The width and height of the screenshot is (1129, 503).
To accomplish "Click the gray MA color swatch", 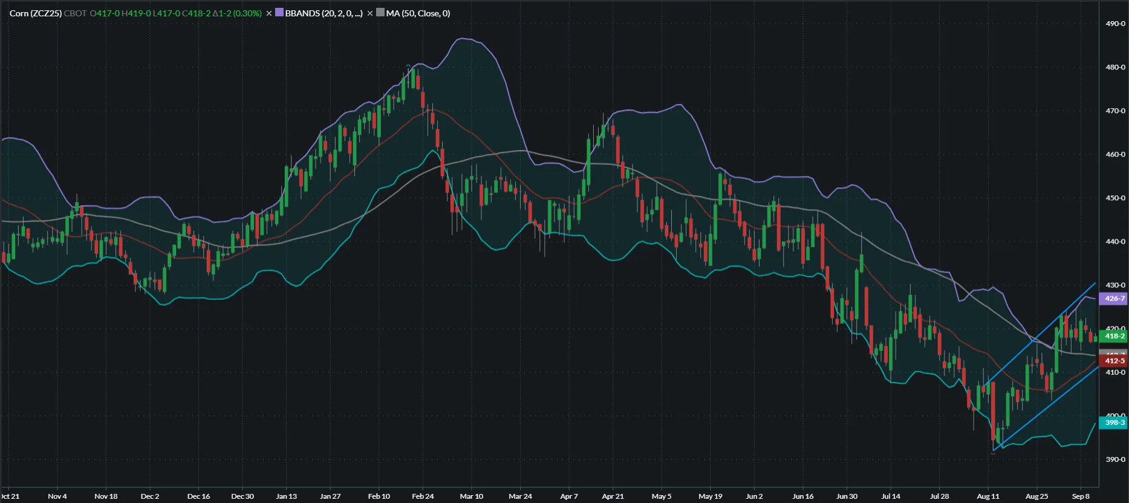I will [x=380, y=13].
